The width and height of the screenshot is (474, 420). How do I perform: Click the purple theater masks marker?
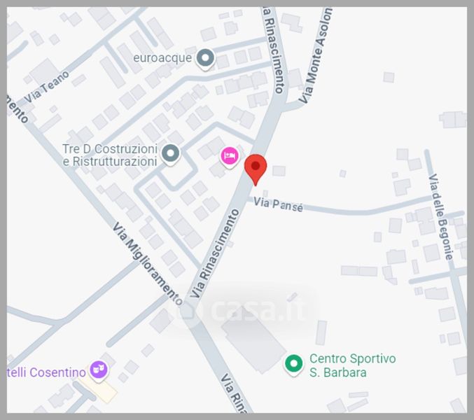pyautogui.click(x=99, y=370)
